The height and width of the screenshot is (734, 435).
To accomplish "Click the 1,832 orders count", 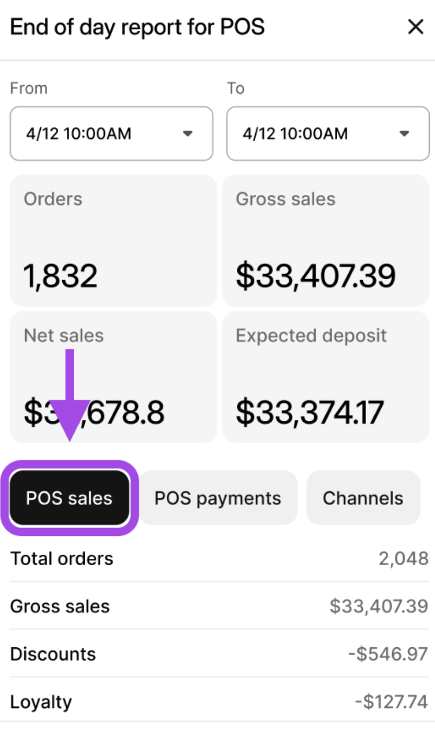I will click(x=61, y=276).
